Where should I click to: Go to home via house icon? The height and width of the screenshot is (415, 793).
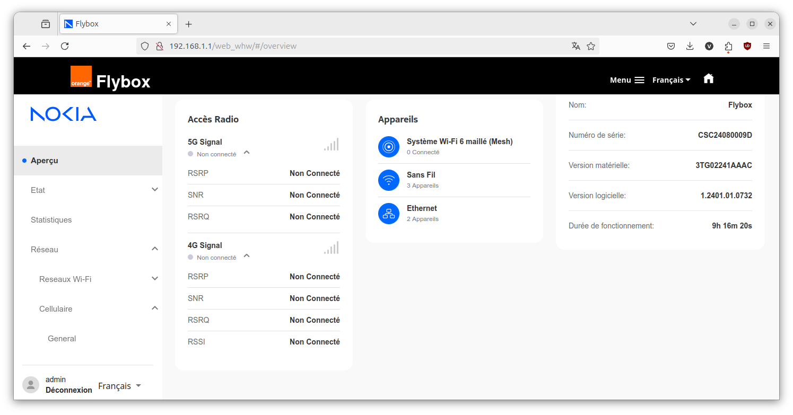tap(708, 78)
